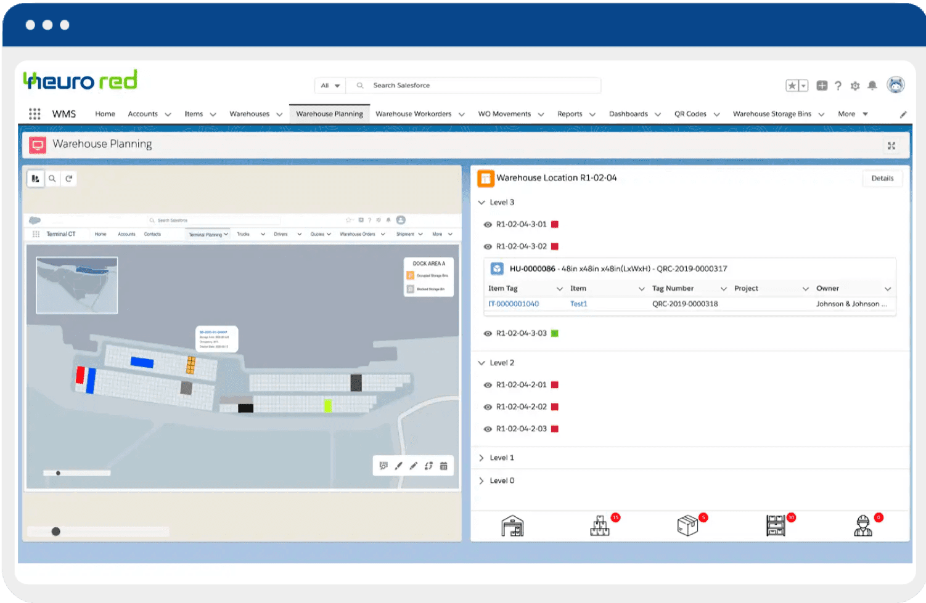Collapse the Level 3 section
926x603 pixels.
click(x=481, y=202)
